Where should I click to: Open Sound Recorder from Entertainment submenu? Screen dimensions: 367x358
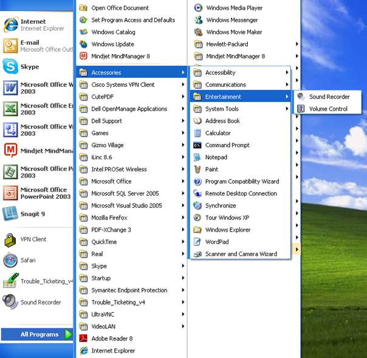pyautogui.click(x=328, y=97)
